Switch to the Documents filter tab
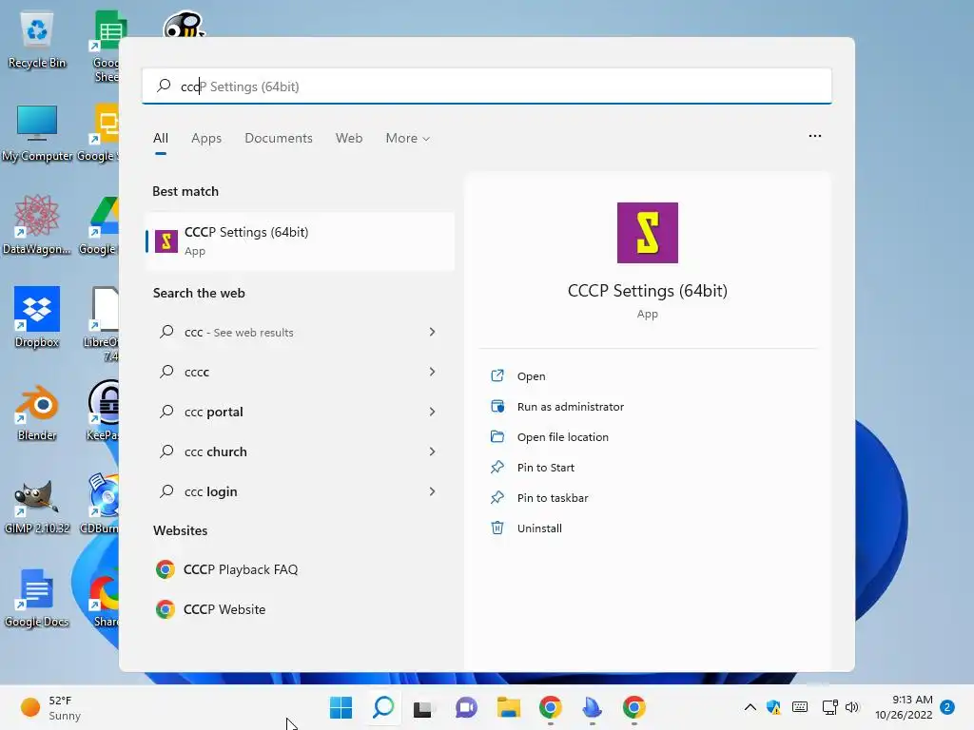This screenshot has height=730, width=974. click(279, 139)
